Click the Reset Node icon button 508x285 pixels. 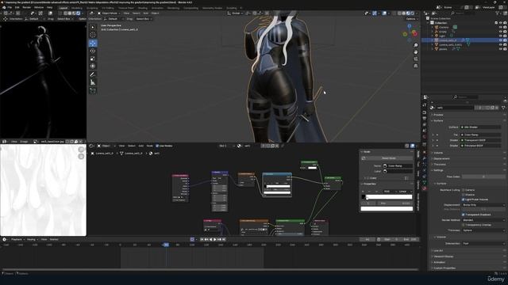364,158
